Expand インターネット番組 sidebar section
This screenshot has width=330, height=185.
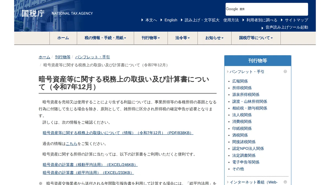pyautogui.click(x=254, y=182)
